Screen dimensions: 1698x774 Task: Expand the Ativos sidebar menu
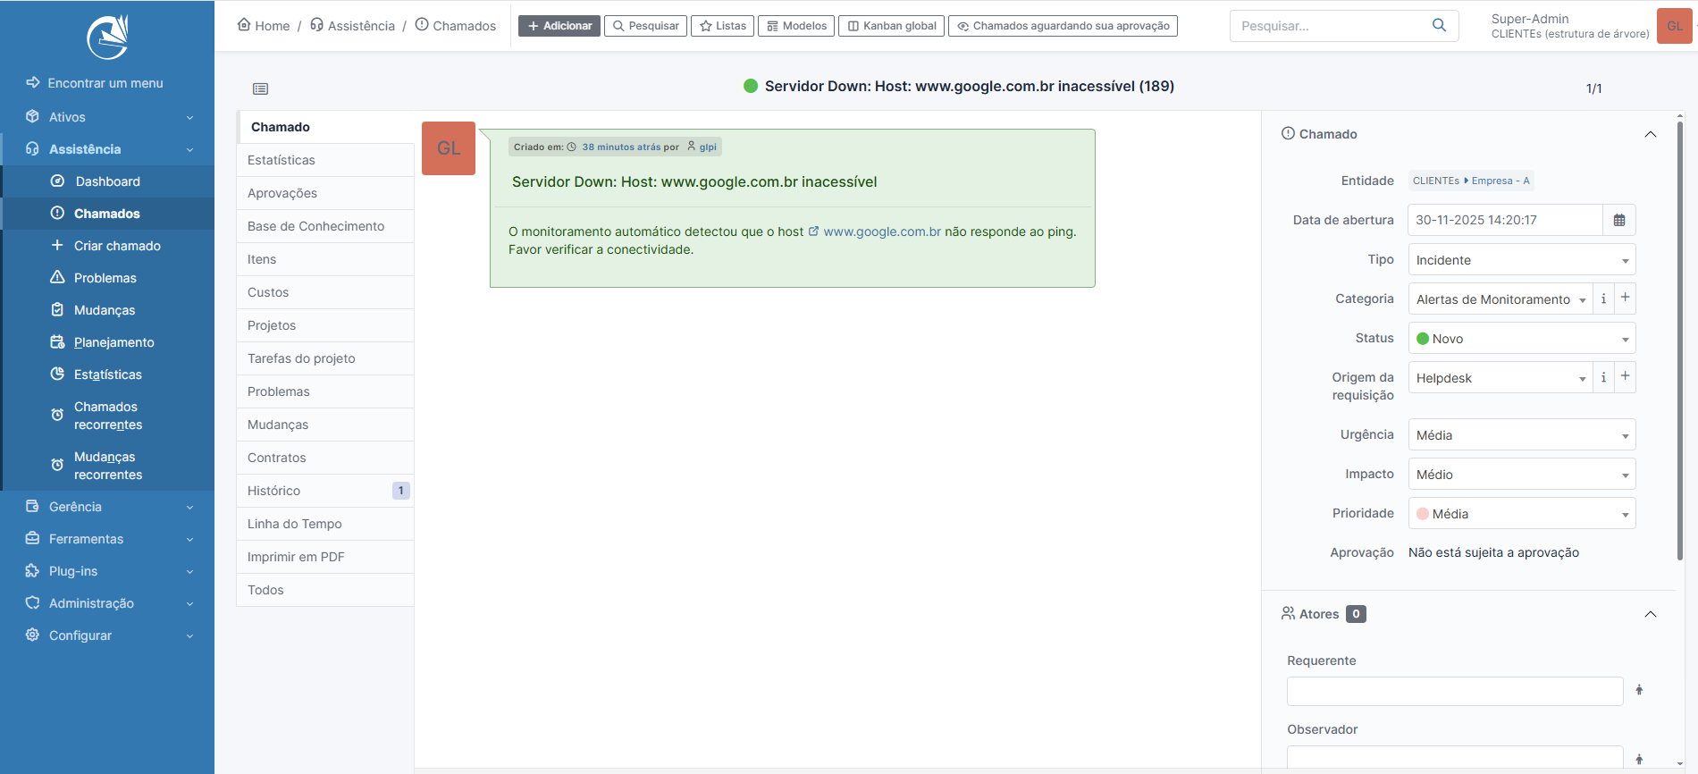click(x=107, y=117)
